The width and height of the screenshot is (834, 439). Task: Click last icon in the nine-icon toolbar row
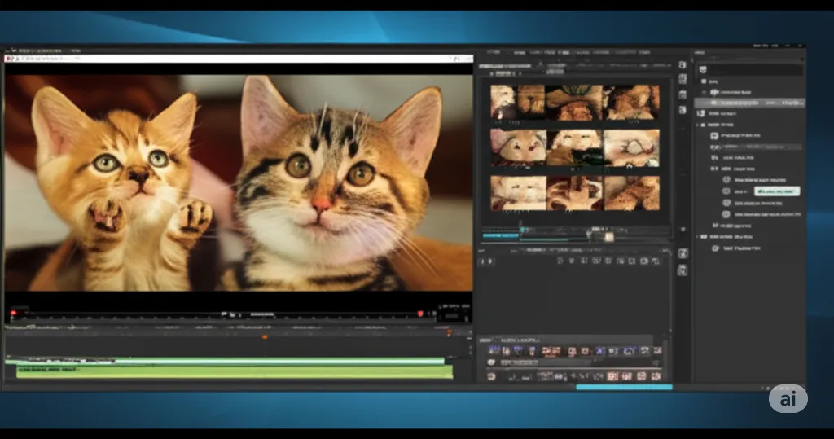coord(656,261)
